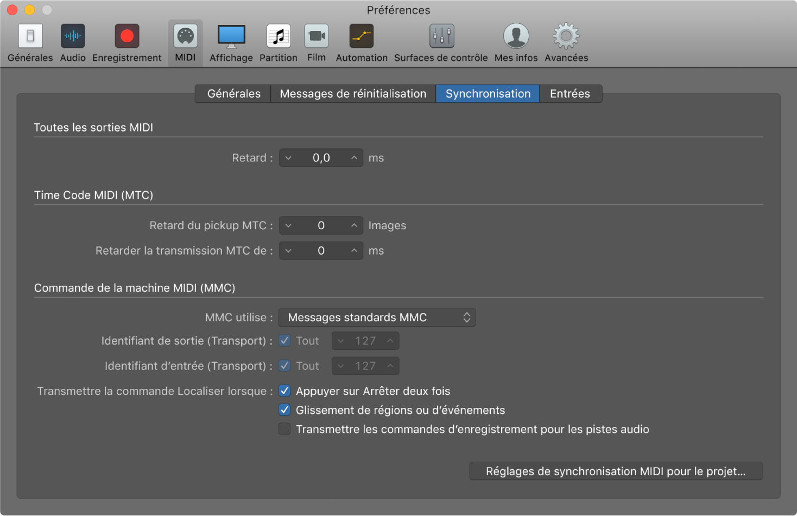Open the MMC utilise dropdown menu

(377, 317)
